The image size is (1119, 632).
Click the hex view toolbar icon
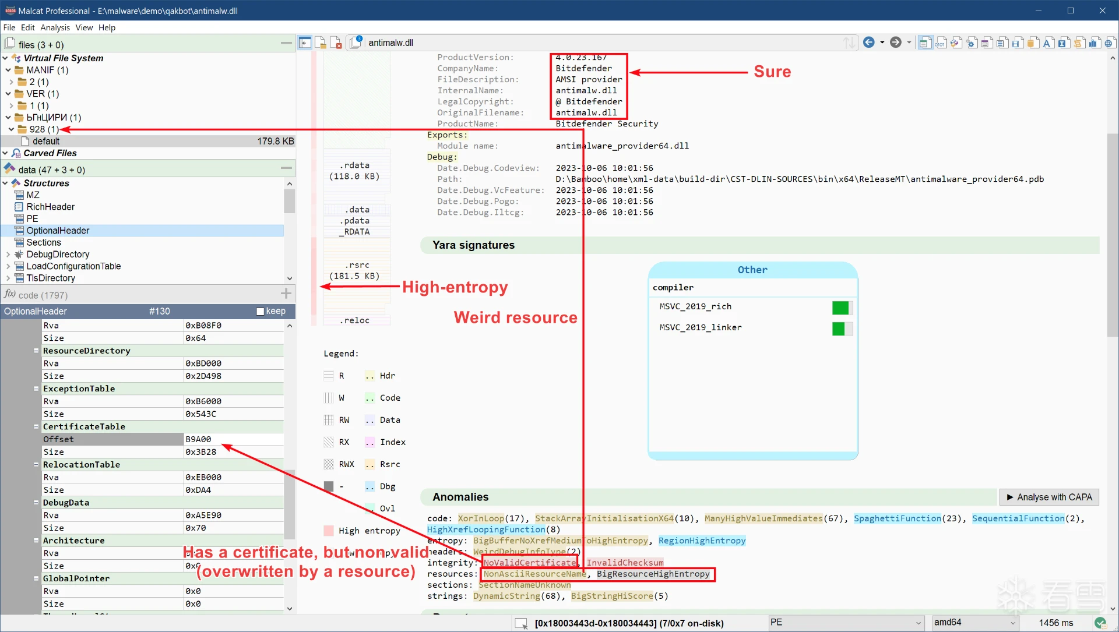(x=941, y=43)
